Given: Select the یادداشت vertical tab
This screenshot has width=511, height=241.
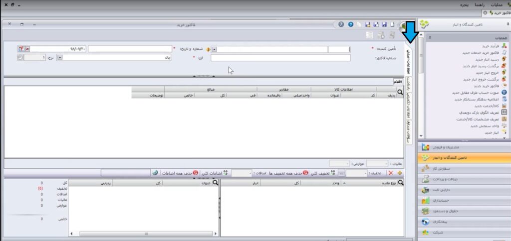Looking at the screenshot, I should pyautogui.click(x=408, y=84).
